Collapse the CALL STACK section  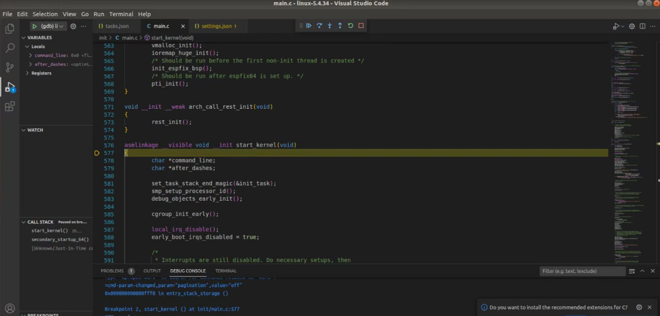[24, 222]
